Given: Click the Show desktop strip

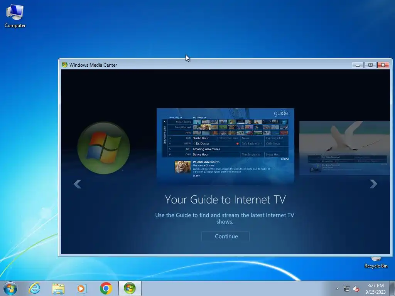Looking at the screenshot, I should click(392, 288).
